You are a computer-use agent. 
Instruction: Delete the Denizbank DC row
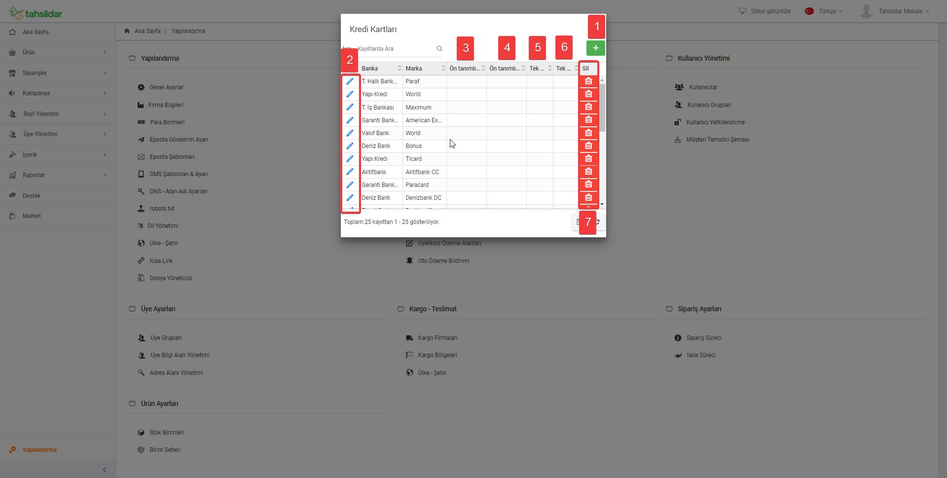tap(588, 197)
